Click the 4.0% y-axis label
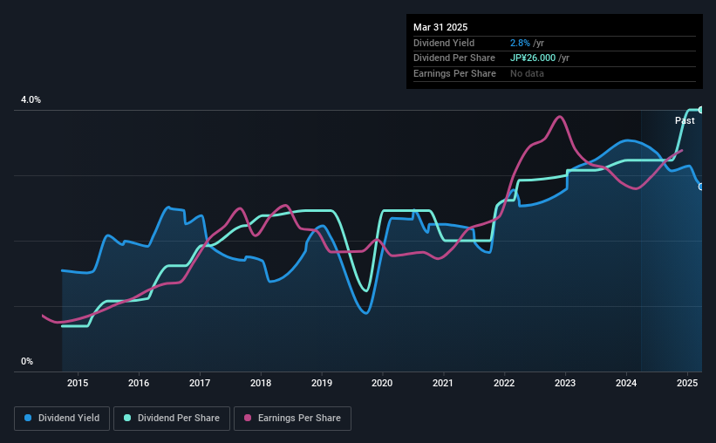 tap(31, 99)
